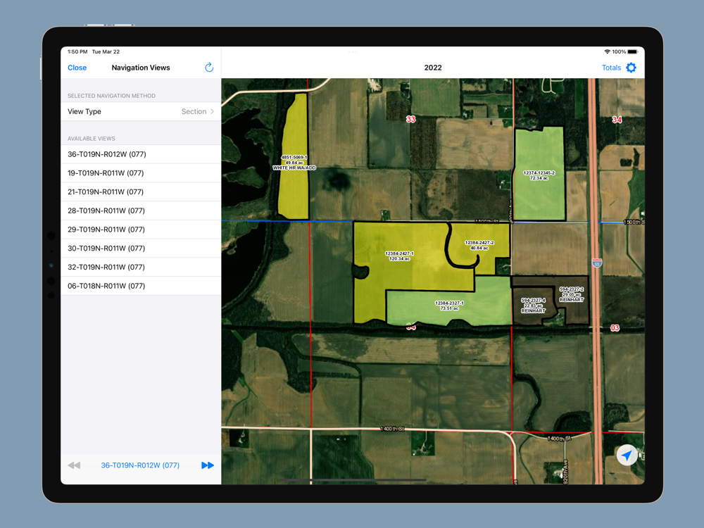This screenshot has width=704, height=528.
Task: Select view 36-T019N-R012W (077) in list
Action: click(x=141, y=154)
